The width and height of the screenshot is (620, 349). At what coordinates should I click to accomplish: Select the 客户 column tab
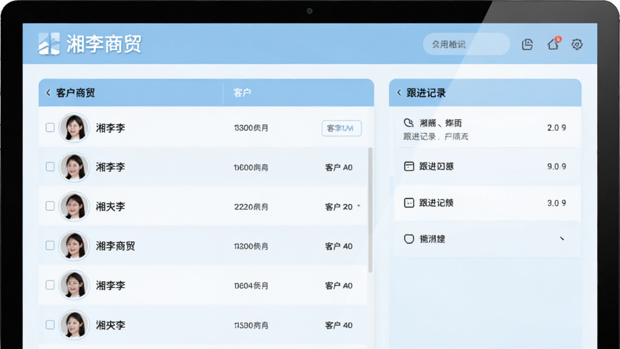pos(242,93)
